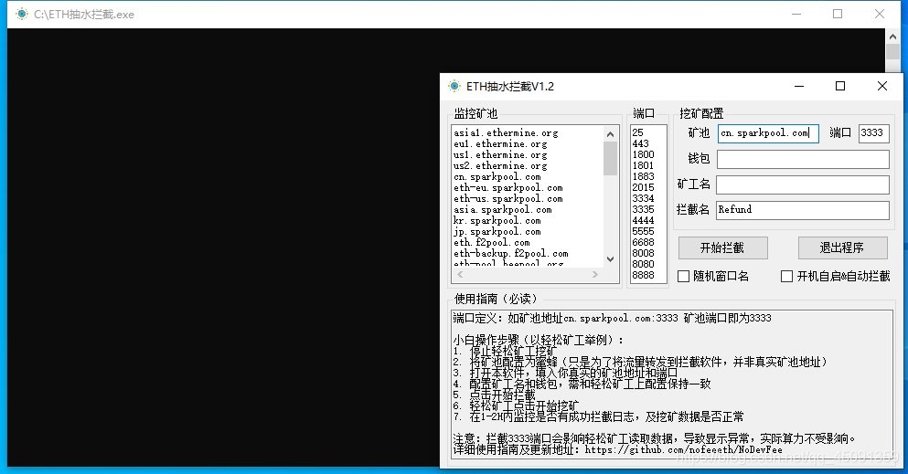Click the console window's title bar icon
The height and width of the screenshot is (474, 908).
pos(22,14)
